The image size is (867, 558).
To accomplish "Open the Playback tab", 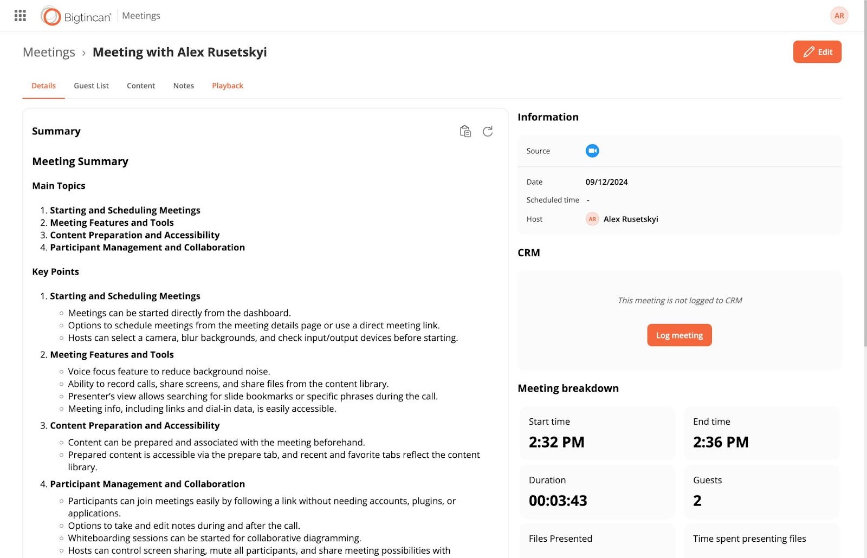I will [x=228, y=86].
